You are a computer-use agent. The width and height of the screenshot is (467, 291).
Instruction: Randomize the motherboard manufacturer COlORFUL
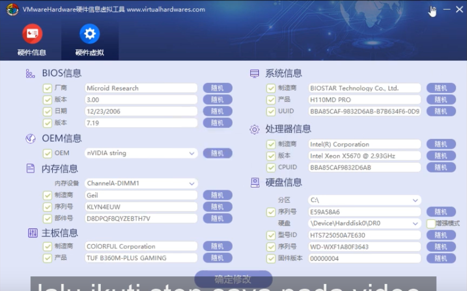pos(218,246)
